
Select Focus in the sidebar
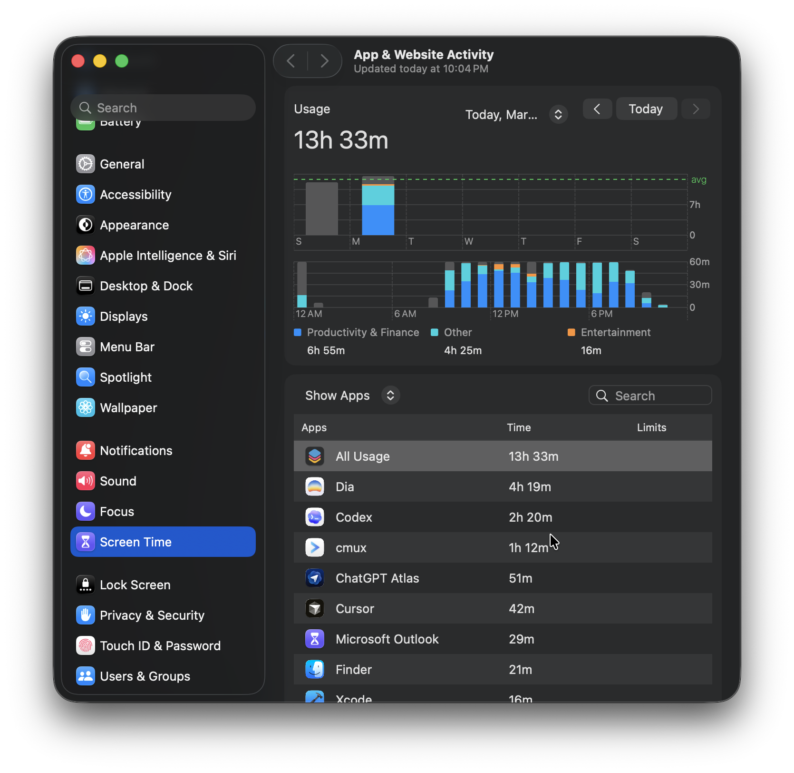click(x=117, y=512)
